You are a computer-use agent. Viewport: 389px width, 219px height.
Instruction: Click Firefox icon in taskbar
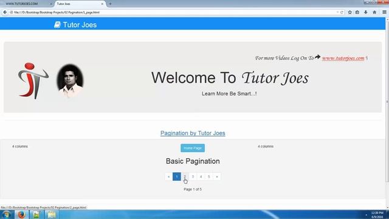(22, 215)
